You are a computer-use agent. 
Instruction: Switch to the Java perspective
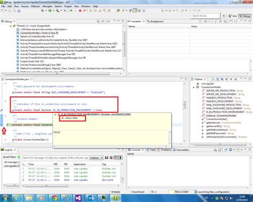233,16
